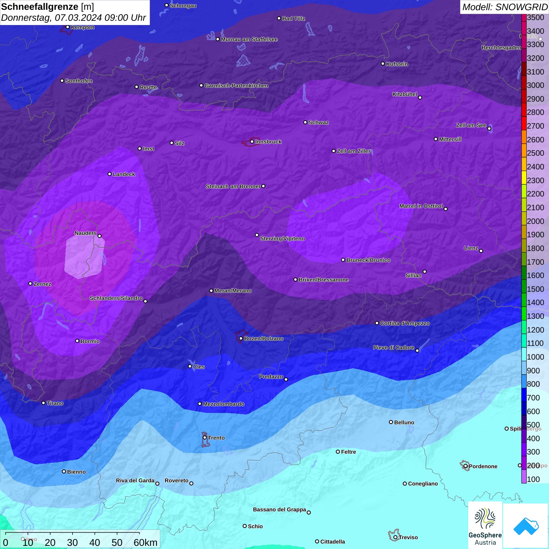Select the blue 700 m legend swatch
This screenshot has width=549, height=549.
524,394
